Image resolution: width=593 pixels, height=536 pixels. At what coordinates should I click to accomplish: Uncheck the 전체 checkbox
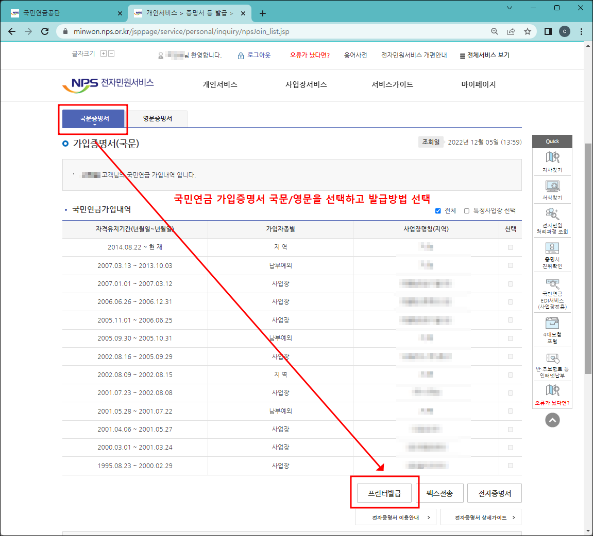click(437, 210)
